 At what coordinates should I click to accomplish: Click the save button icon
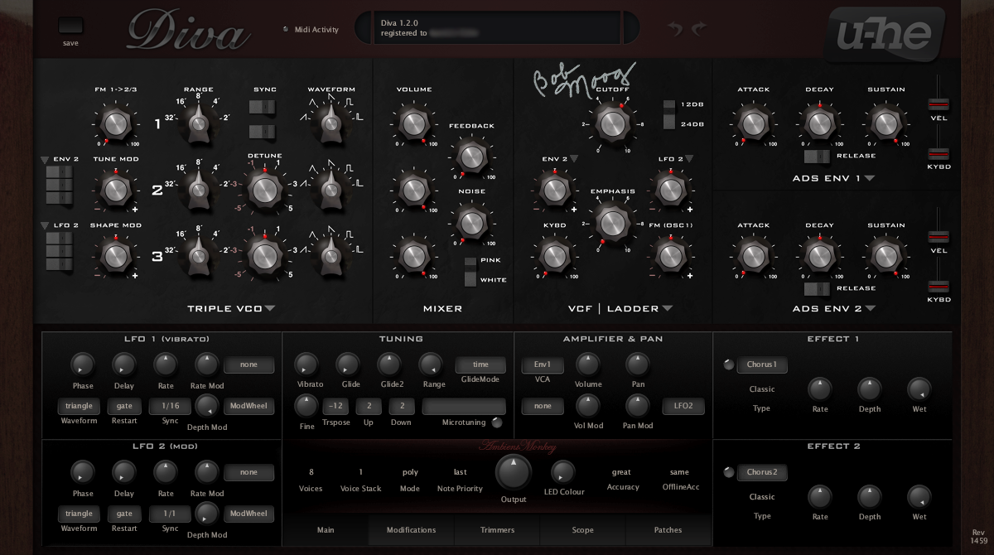[x=70, y=27]
